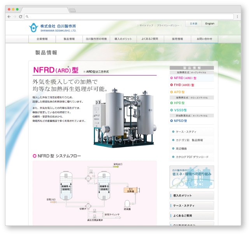Open the 白川製作所の特徴 menu
The height and width of the screenshot is (234, 249).
tap(96, 39)
